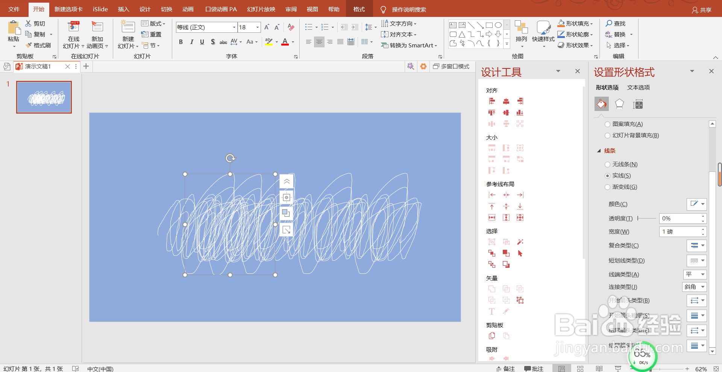Click the 多窗口模式 button
Viewport: 722px width, 372px height.
point(451,66)
